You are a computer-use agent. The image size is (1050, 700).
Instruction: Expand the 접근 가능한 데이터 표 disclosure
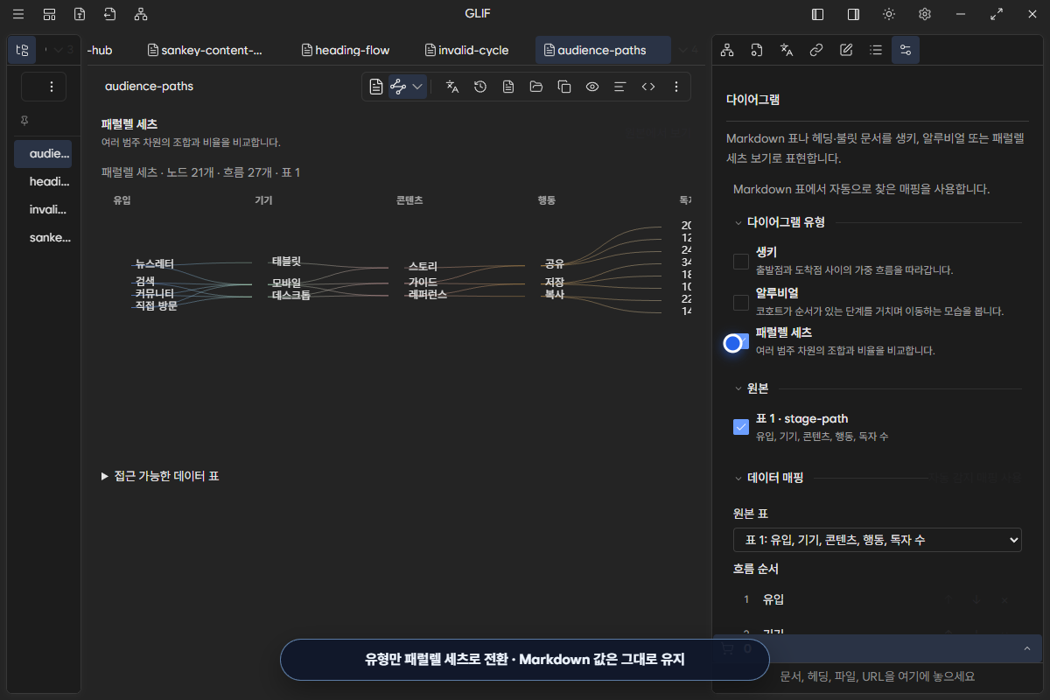[160, 476]
